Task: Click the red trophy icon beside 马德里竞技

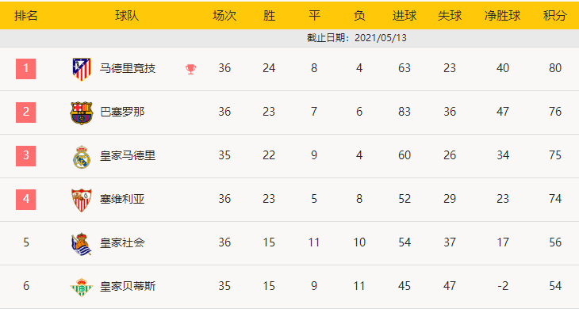Action: click(x=190, y=69)
